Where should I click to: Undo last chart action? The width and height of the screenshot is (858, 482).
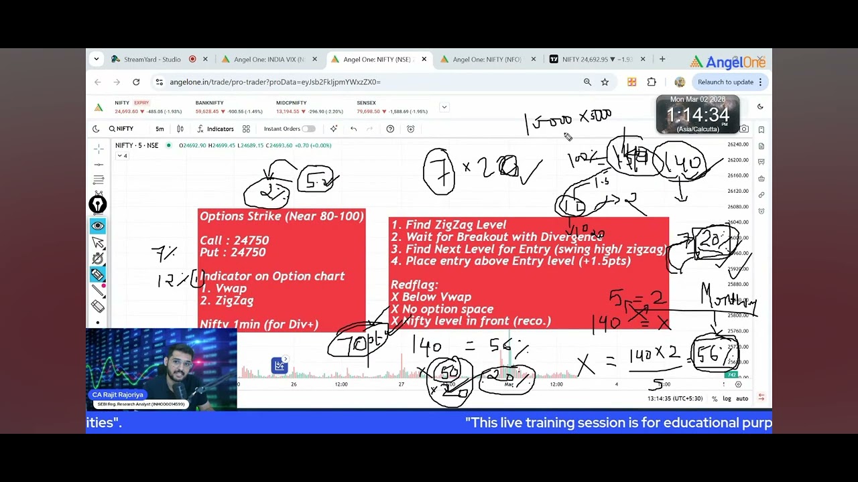353,129
